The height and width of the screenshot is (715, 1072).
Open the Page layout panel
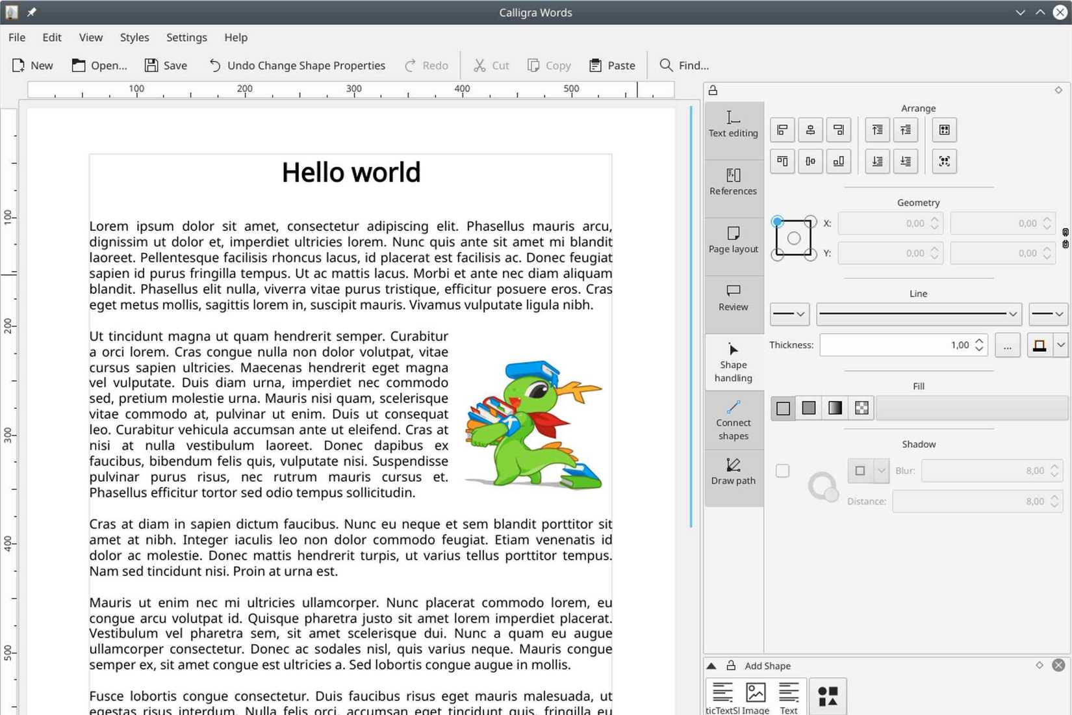coord(733,239)
